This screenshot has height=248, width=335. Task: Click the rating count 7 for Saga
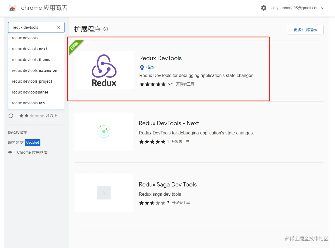[168, 203]
